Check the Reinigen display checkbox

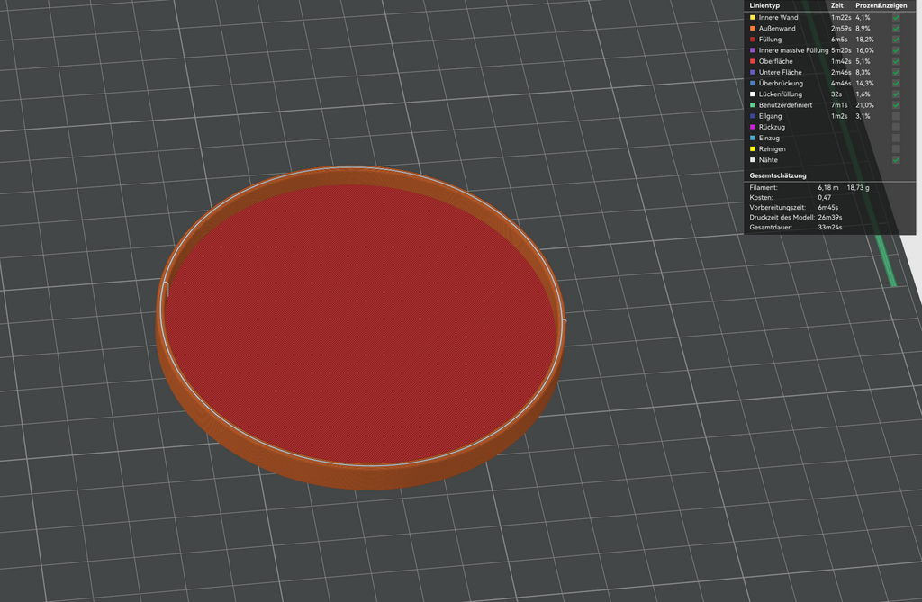[x=896, y=149]
